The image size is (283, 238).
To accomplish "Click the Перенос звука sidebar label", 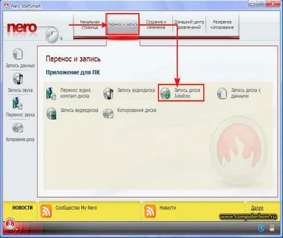I will click(x=20, y=114).
